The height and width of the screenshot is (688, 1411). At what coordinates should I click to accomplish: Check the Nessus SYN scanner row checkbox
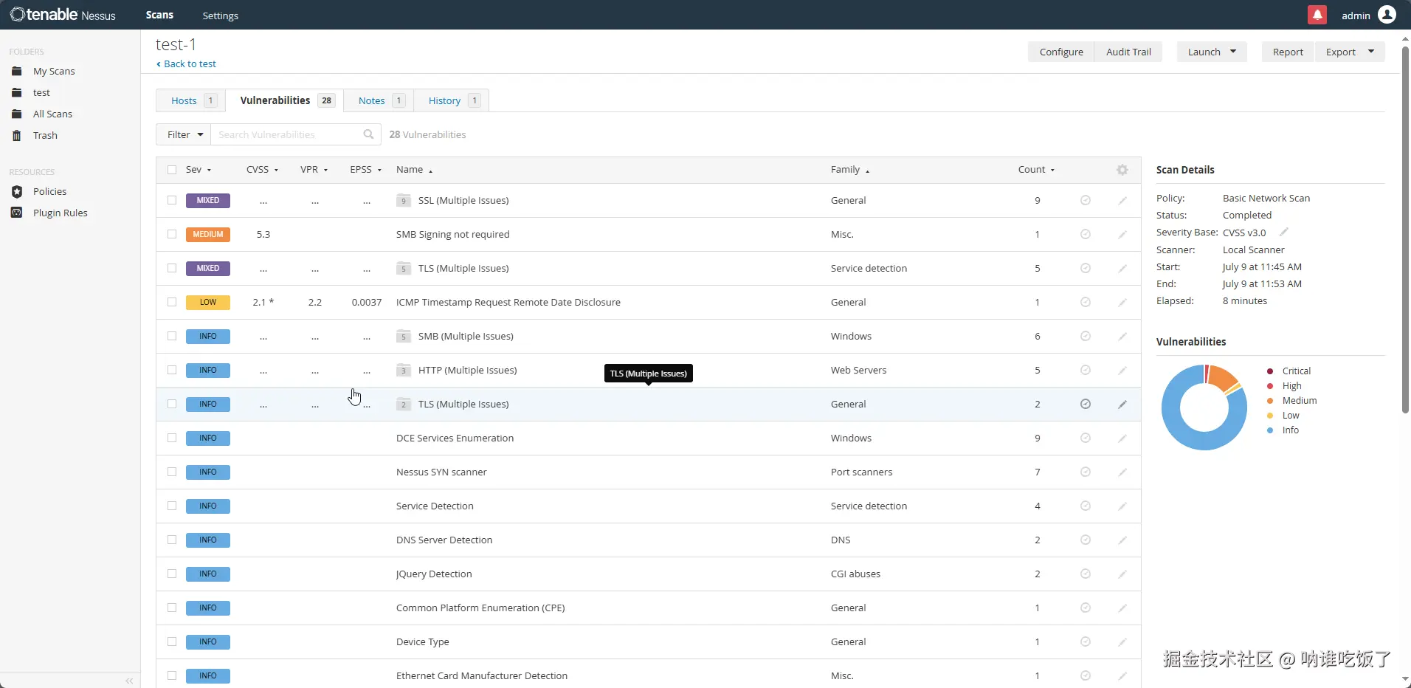coord(172,472)
